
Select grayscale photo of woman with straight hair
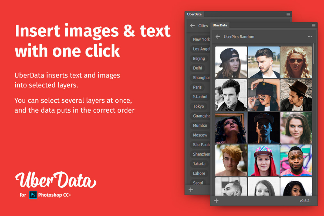coord(264,186)
